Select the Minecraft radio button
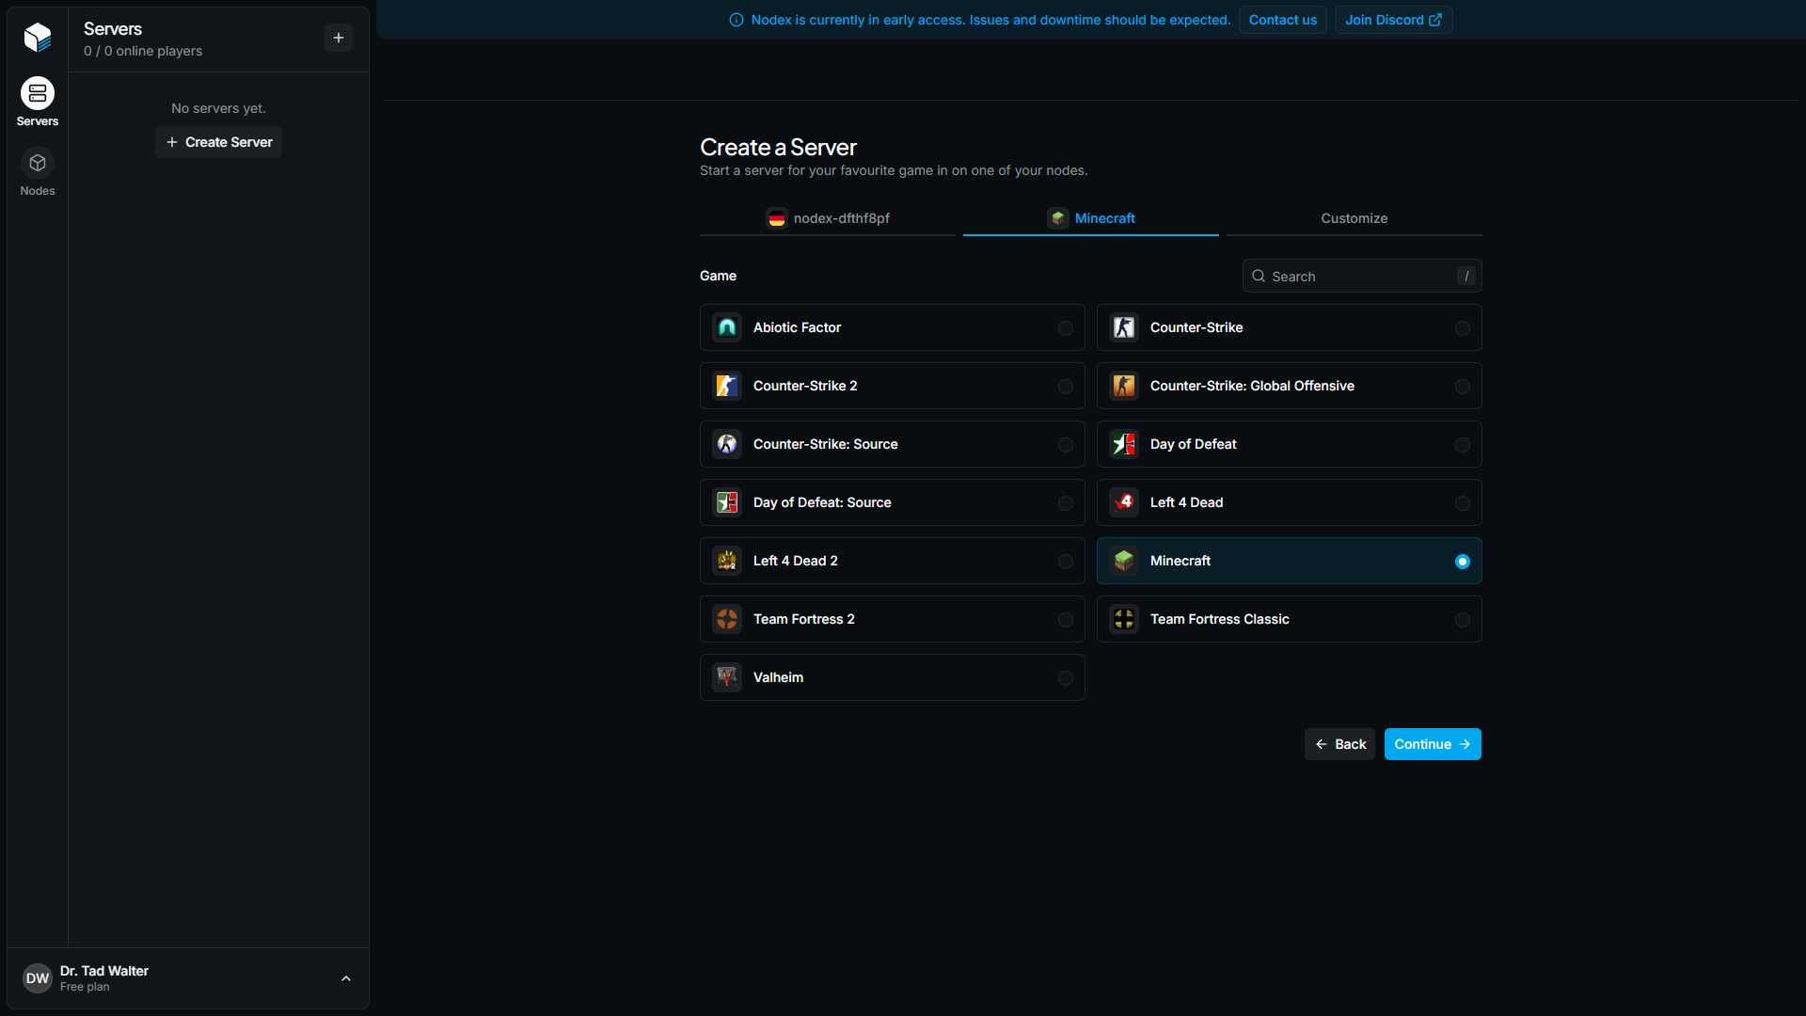This screenshot has width=1806, height=1016. pyautogui.click(x=1463, y=562)
